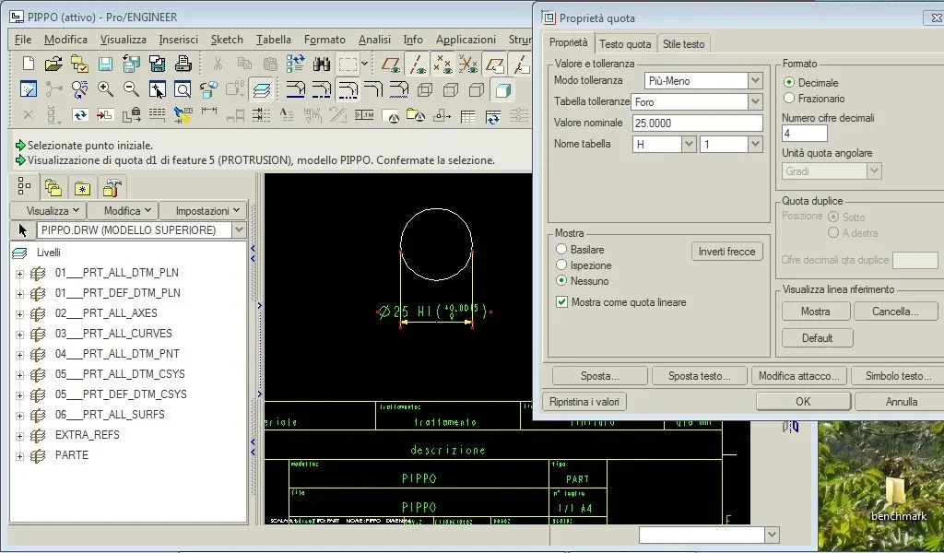Open the model tree navigator tab icon
Image resolution: width=944 pixels, height=553 pixels.
point(24,186)
